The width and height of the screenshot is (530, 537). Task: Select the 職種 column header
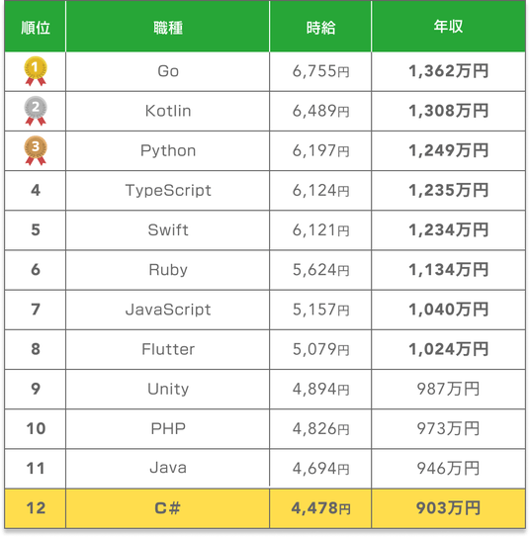tap(168, 27)
